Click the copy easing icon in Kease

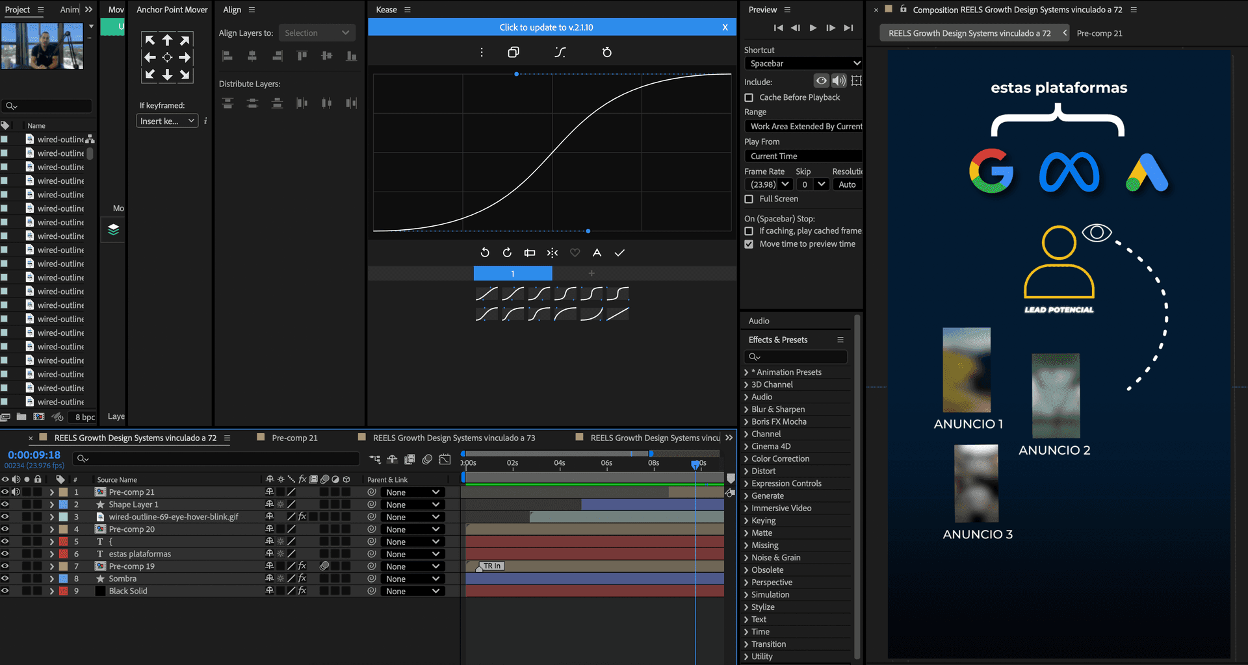point(513,52)
